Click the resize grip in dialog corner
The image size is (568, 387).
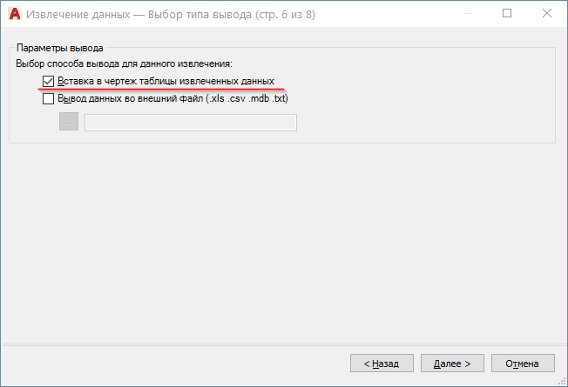tap(562, 381)
